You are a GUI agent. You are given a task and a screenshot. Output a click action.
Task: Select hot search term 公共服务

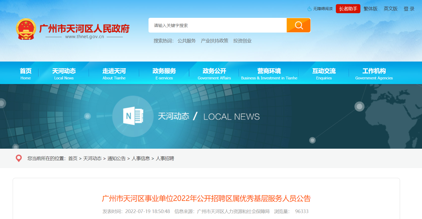[187, 41]
